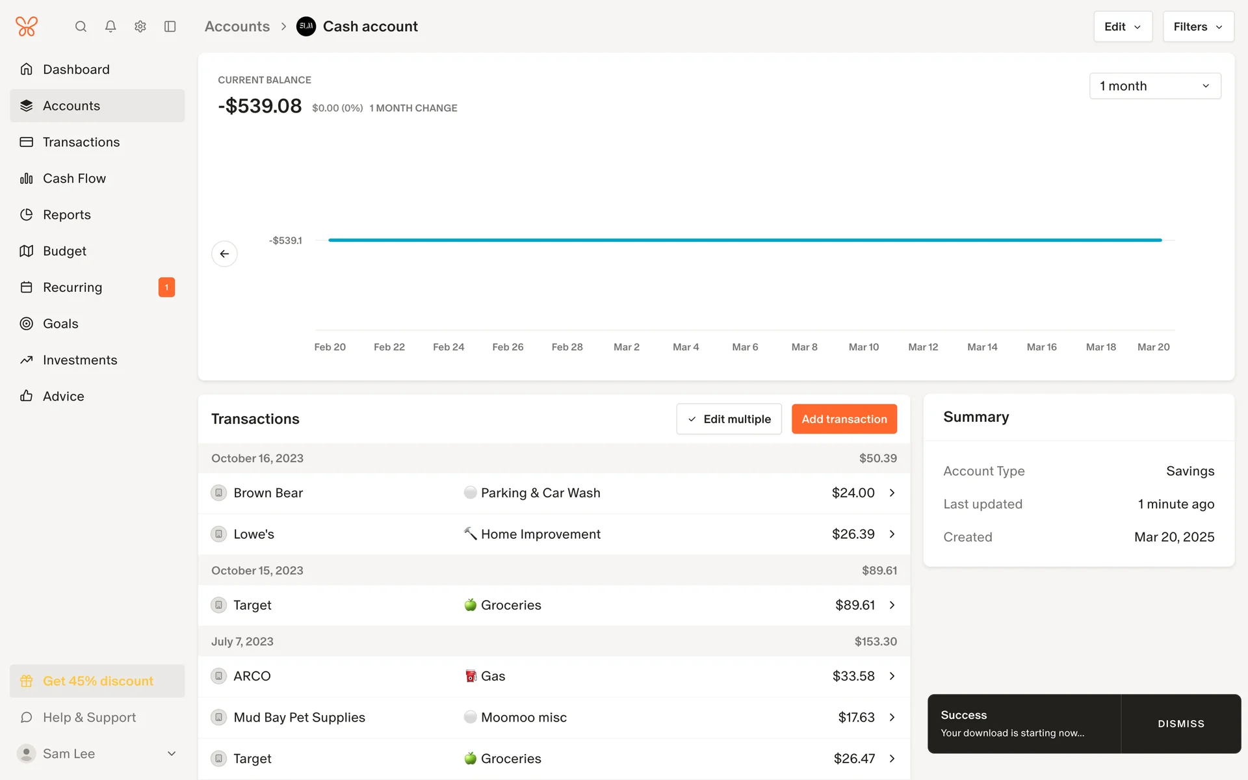Select Investments in the sidebar
This screenshot has height=780, width=1248.
point(80,360)
